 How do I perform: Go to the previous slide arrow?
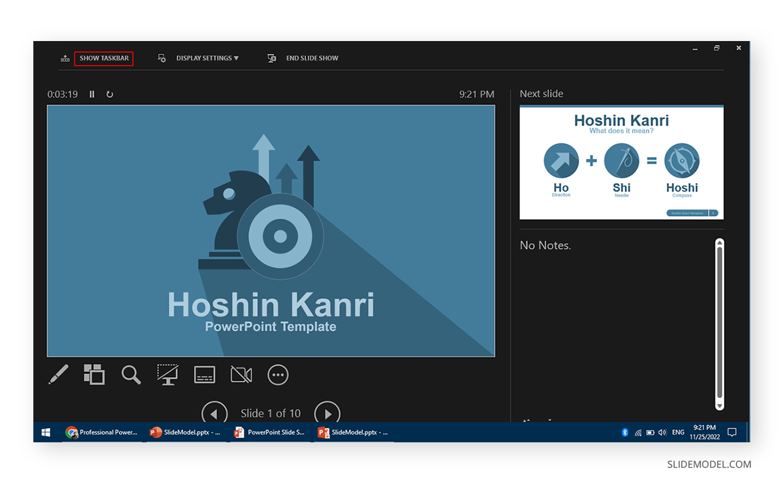[214, 413]
